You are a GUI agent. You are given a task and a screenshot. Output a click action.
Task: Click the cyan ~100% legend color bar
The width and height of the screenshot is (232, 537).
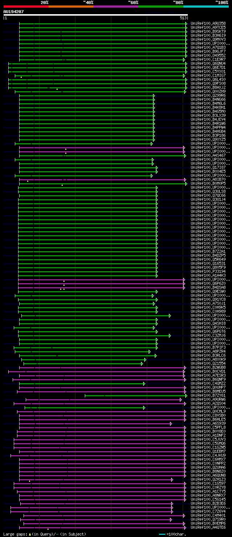[206, 7]
